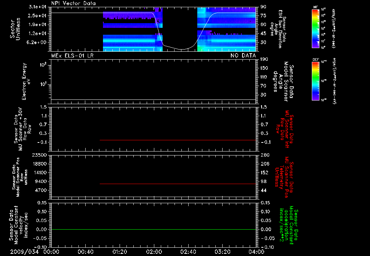
Task: Select the 190 scanner angle tick
Action: coord(264,59)
